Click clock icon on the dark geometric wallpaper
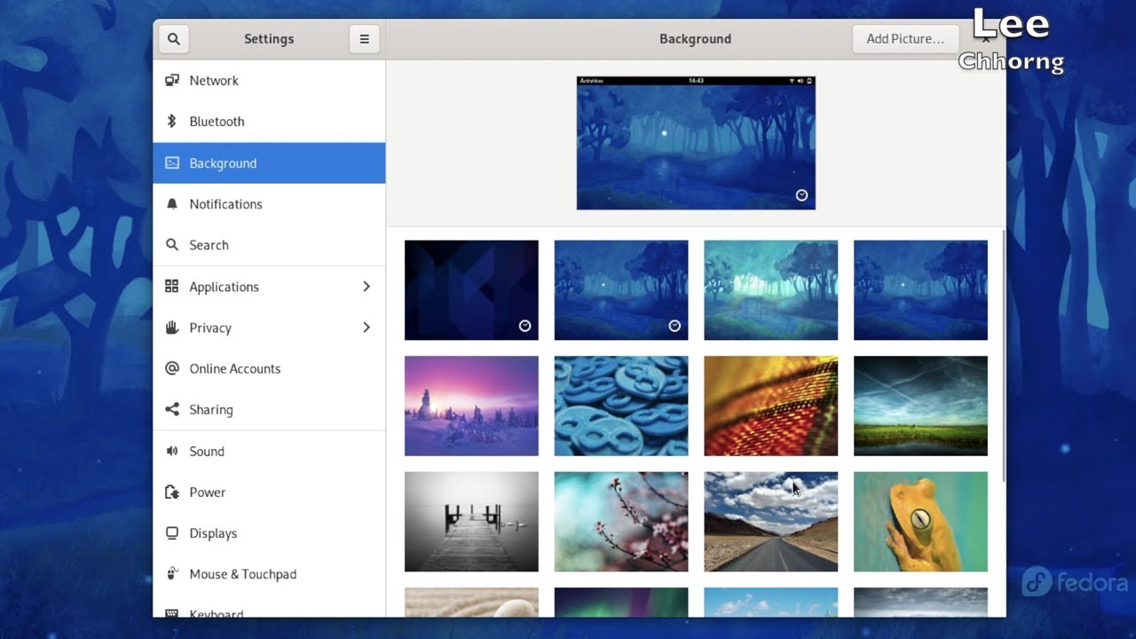The width and height of the screenshot is (1136, 639). (525, 327)
